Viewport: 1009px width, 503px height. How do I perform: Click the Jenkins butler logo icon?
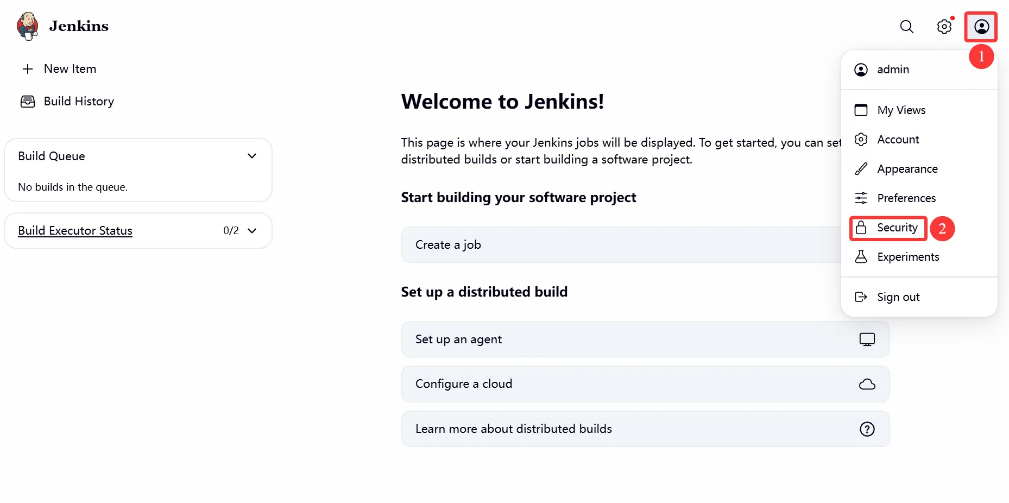tap(27, 26)
